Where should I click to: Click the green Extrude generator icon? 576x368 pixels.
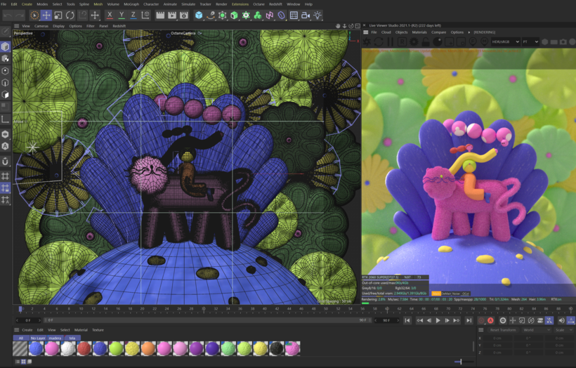[234, 15]
